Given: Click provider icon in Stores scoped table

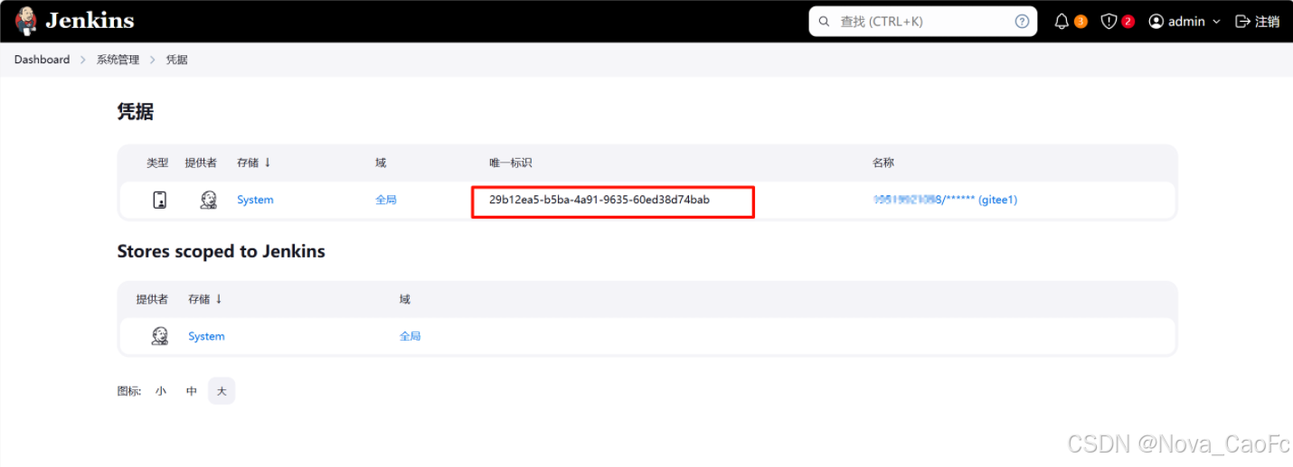Looking at the screenshot, I should pyautogui.click(x=159, y=336).
